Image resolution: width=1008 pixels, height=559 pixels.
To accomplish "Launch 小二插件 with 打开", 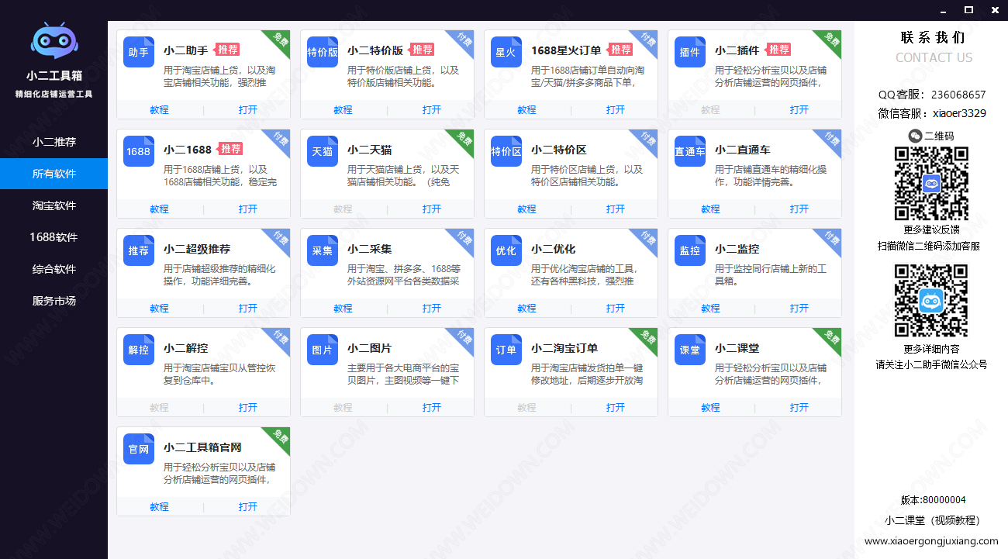I will [799, 109].
